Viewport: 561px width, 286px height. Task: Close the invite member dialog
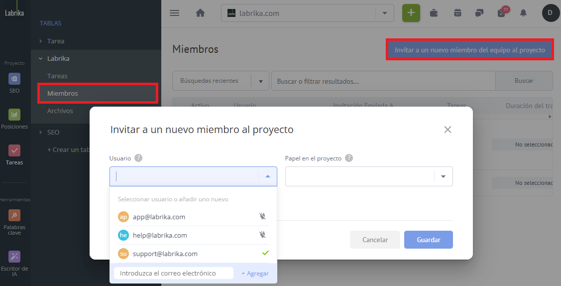(448, 130)
